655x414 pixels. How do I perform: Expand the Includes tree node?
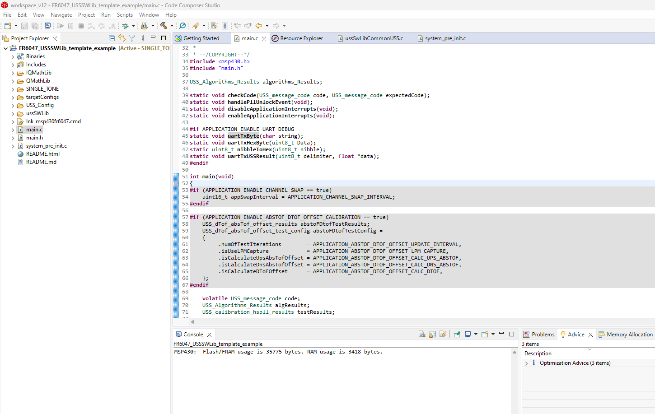(x=13, y=65)
